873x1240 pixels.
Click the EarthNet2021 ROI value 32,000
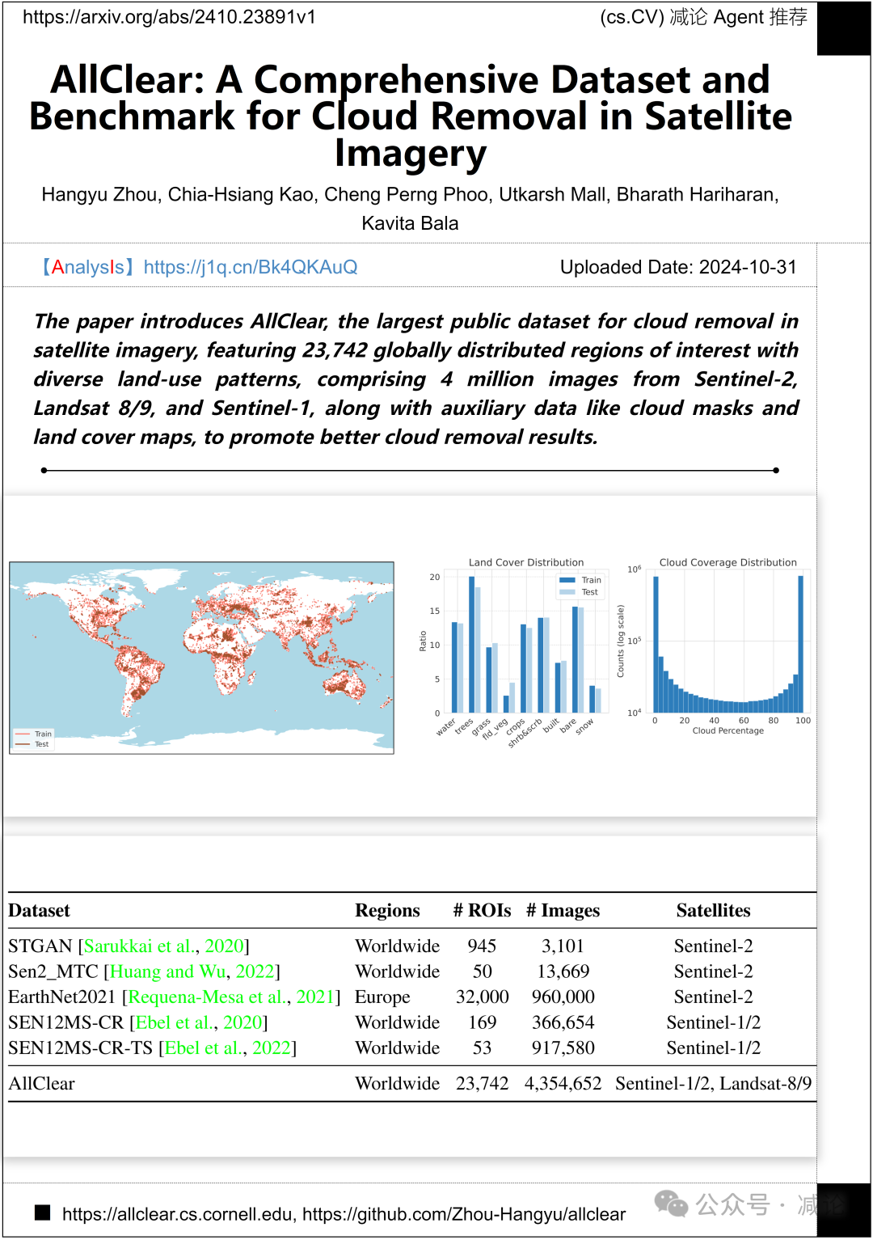(482, 997)
